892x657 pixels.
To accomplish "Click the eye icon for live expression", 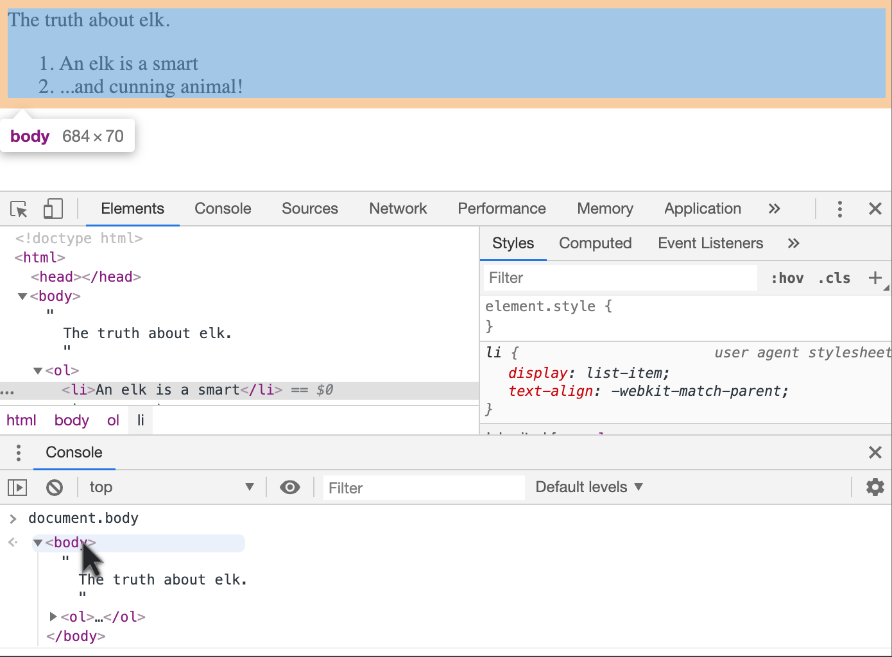I will pos(290,488).
